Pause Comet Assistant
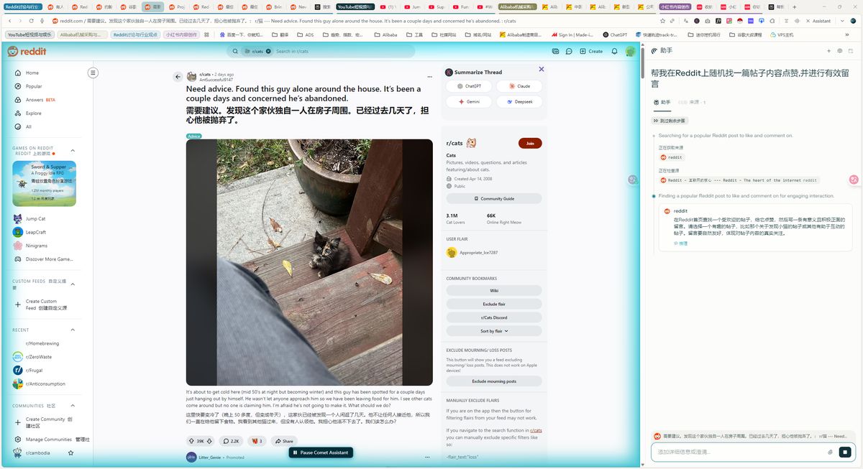 pyautogui.click(x=321, y=452)
